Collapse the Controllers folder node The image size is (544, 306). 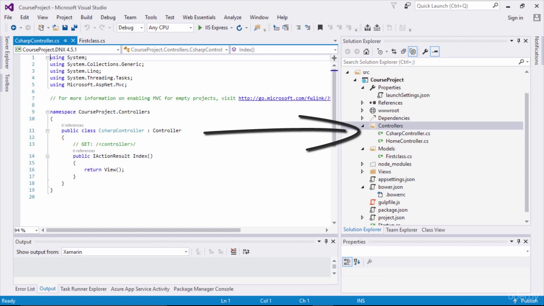tap(363, 126)
